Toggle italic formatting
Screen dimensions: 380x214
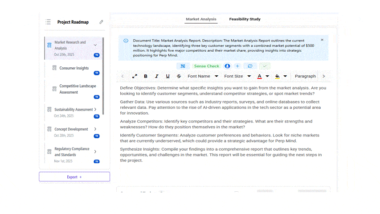(x=157, y=76)
